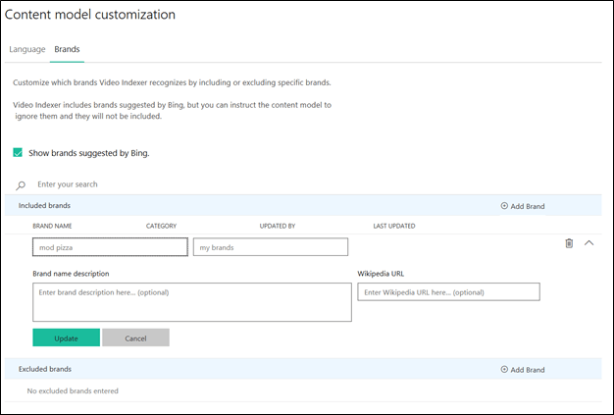Click the 'Enter your search' box

[x=68, y=184]
